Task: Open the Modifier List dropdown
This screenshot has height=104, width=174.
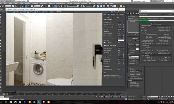Action: [x=133, y=19]
